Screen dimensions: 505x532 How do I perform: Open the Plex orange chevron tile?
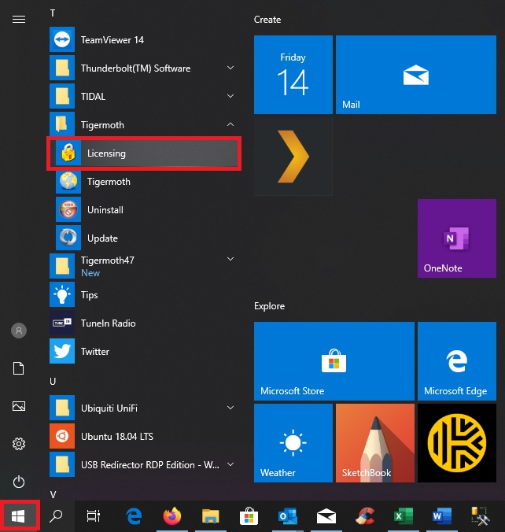pos(293,157)
